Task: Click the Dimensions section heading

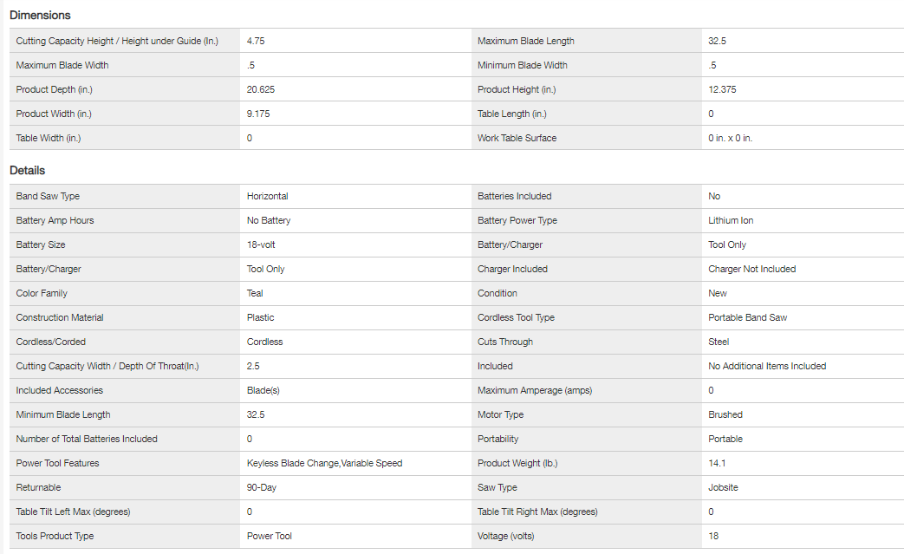Action: 40,15
